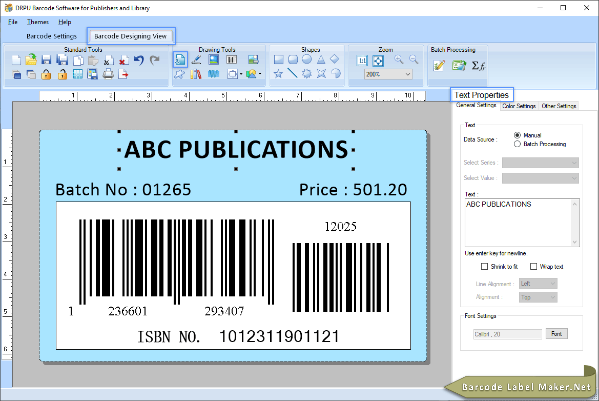Open the Help menu
The height and width of the screenshot is (401, 599).
click(65, 22)
